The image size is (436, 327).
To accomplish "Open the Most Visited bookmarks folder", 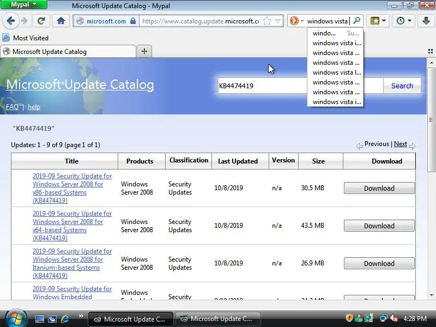I will (x=26, y=38).
